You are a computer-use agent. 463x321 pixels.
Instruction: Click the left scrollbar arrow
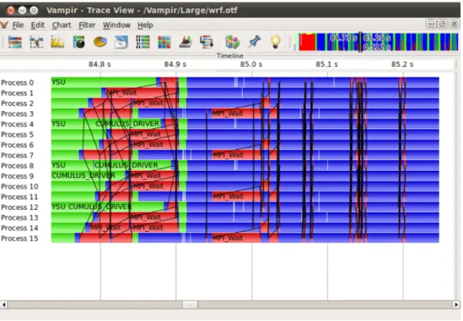click(4, 305)
